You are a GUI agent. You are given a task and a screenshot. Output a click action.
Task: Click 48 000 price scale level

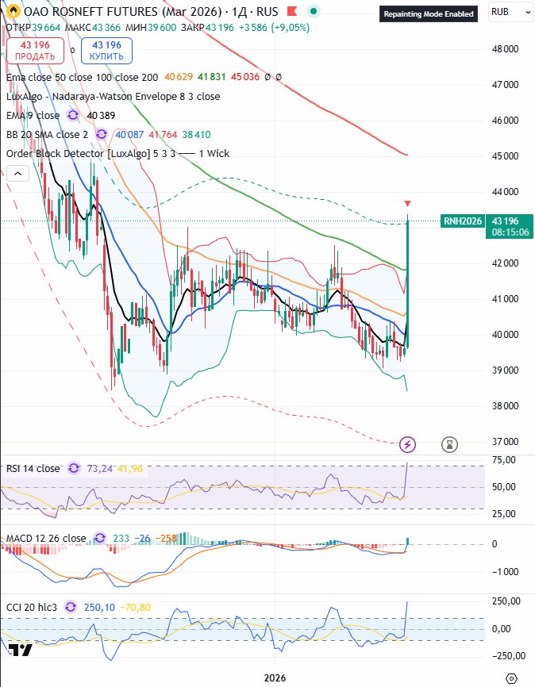click(505, 48)
